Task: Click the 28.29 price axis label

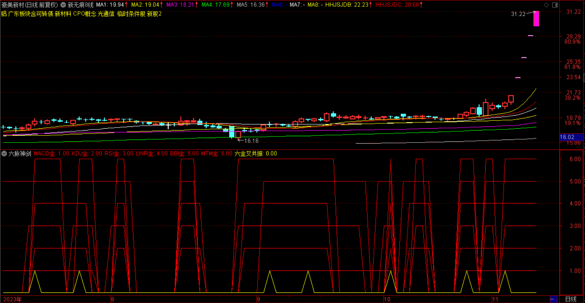Action: [x=573, y=36]
